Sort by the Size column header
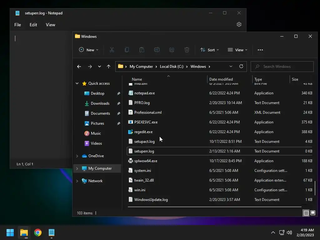Image resolution: width=320 pixels, height=240 pixels. (x=295, y=79)
